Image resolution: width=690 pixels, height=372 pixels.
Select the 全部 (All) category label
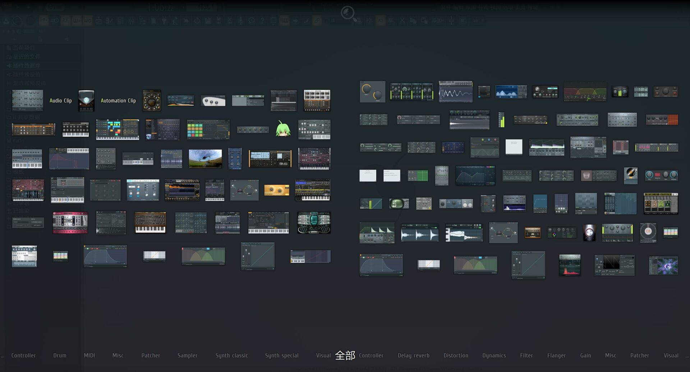pos(345,355)
